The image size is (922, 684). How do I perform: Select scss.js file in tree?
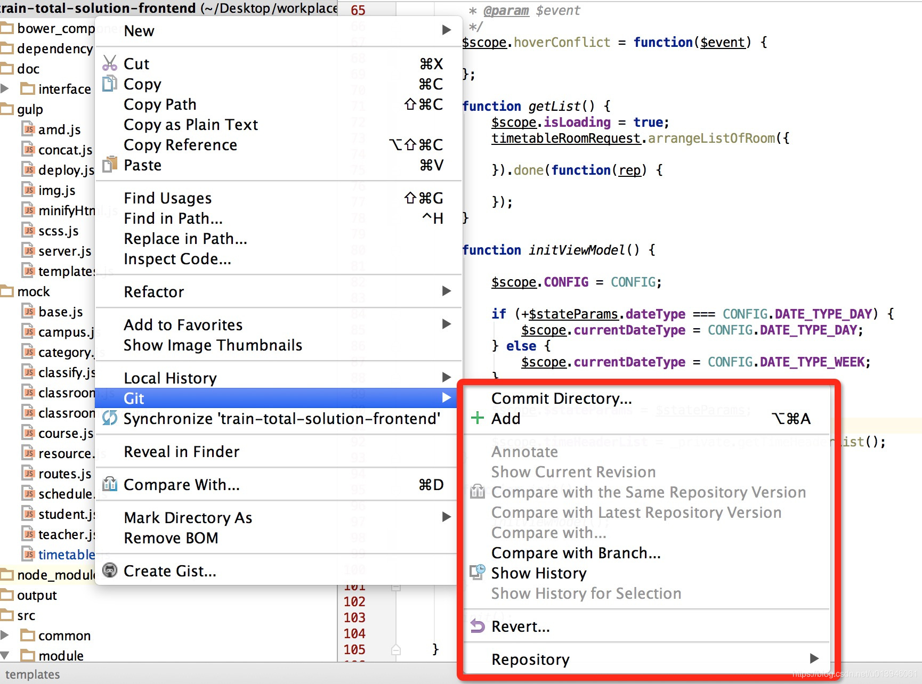tap(59, 231)
